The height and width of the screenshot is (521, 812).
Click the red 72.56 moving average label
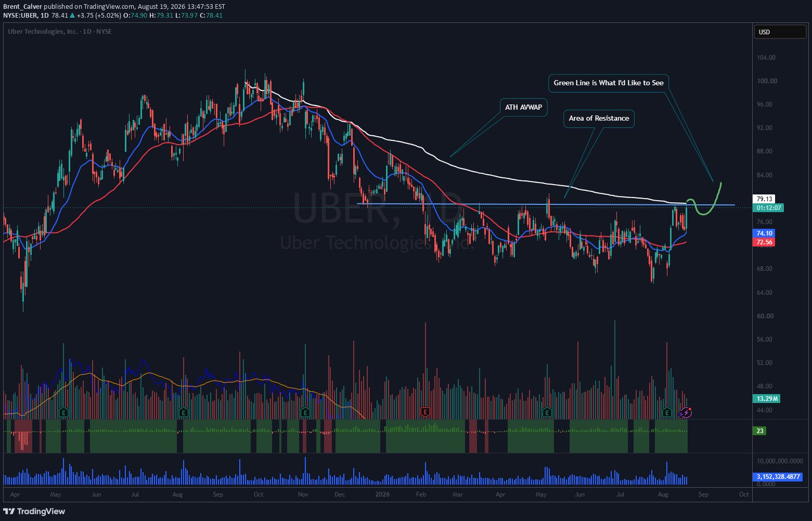coord(764,242)
